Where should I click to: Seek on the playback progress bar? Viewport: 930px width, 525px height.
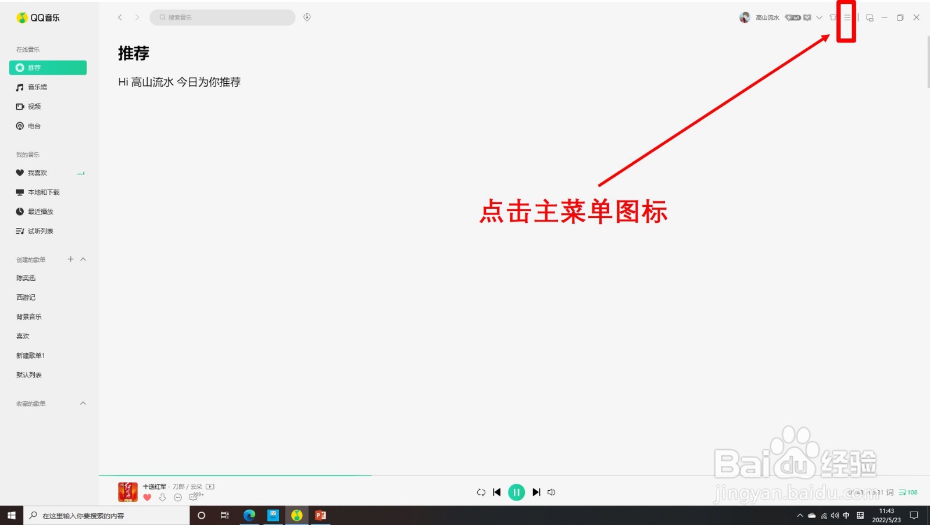[x=514, y=476]
